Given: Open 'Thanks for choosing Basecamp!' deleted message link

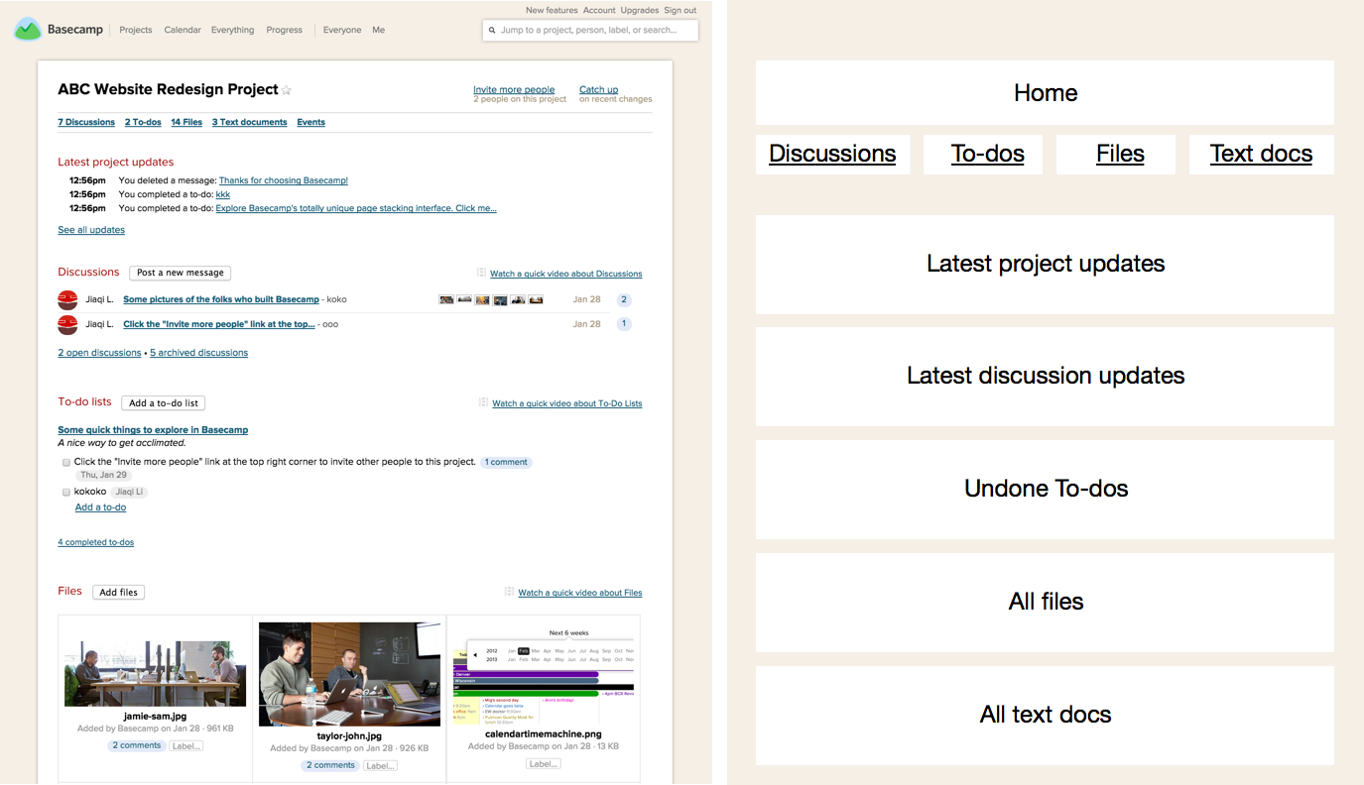Looking at the screenshot, I should tap(284, 180).
